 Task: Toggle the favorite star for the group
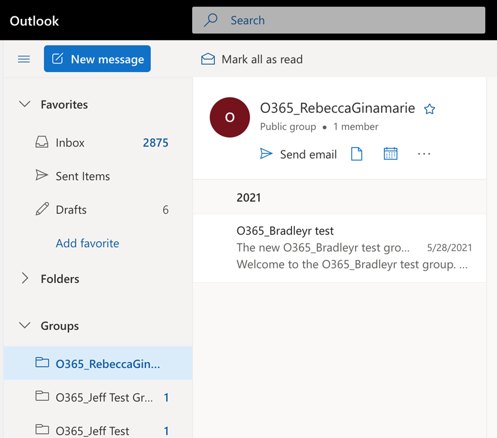pyautogui.click(x=430, y=109)
